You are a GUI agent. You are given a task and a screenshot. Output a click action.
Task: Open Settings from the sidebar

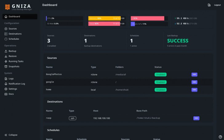[20, 89]
